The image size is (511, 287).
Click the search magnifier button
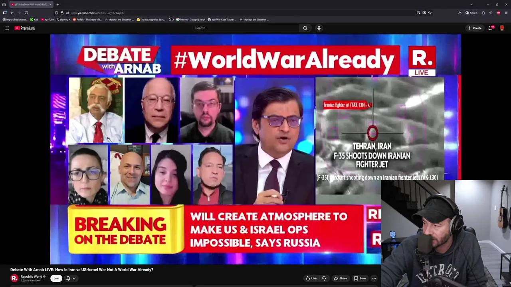(305, 28)
